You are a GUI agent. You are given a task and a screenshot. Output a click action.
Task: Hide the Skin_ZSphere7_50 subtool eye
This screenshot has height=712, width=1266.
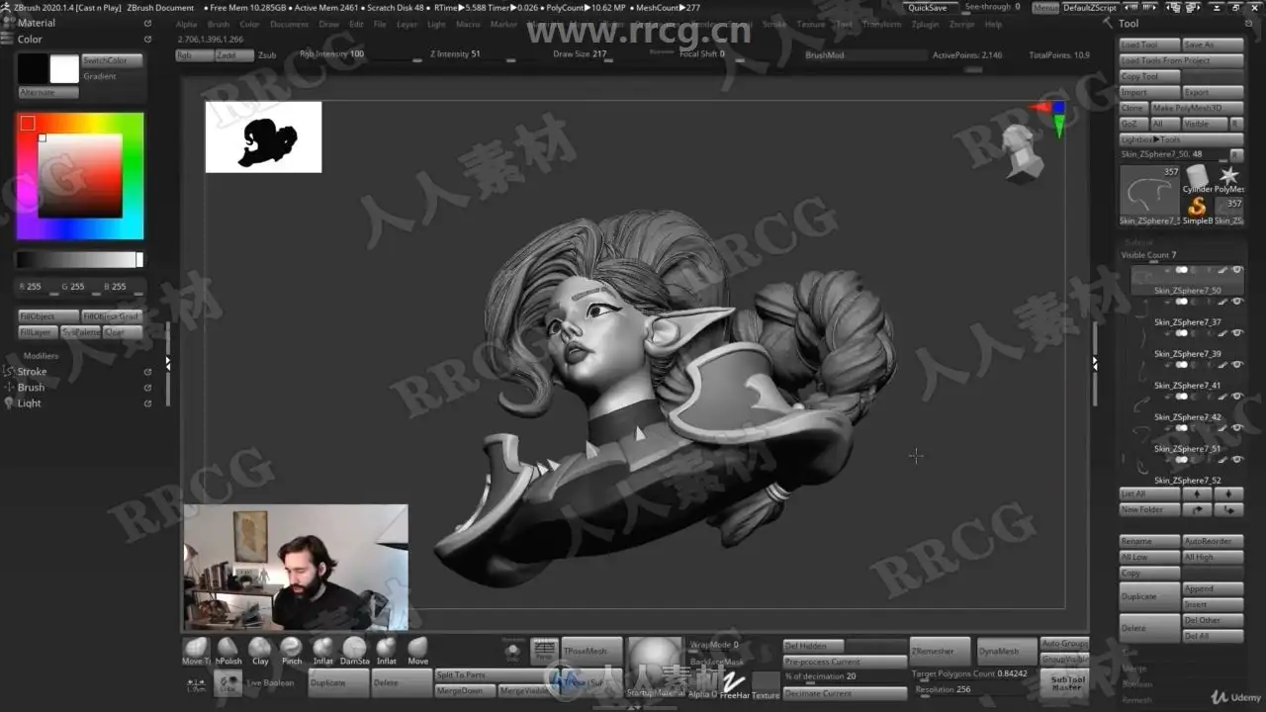coord(1236,270)
